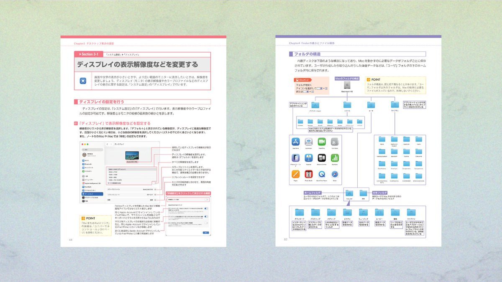Open the リフレッシュレート popup menu
Viewport: 502px width, 282px height.
pyautogui.click(x=151, y=195)
